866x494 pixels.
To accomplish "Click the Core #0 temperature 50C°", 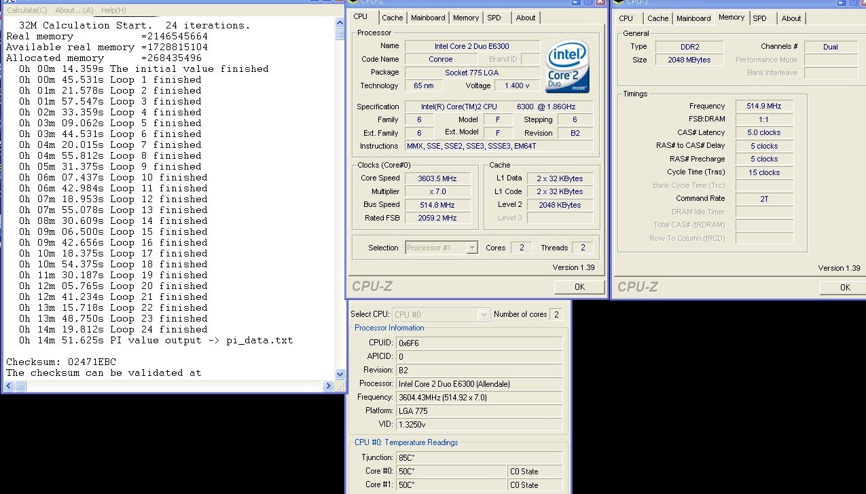I will coord(451,472).
